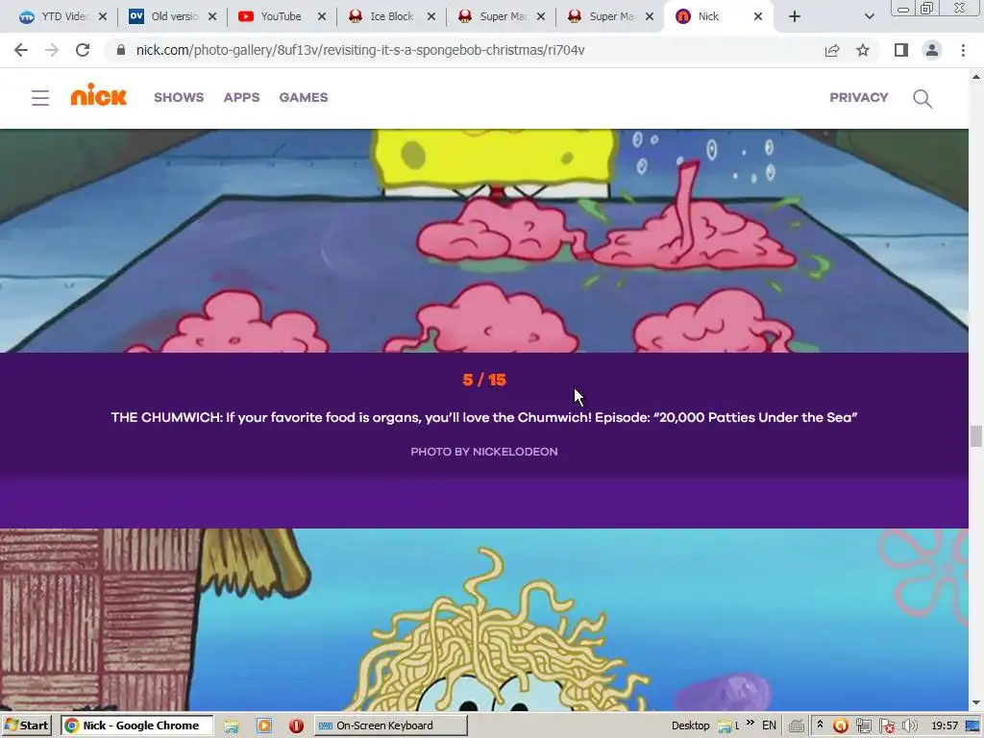Expand the taskbar toolbar chevron
The image size is (984, 738).
click(750, 723)
